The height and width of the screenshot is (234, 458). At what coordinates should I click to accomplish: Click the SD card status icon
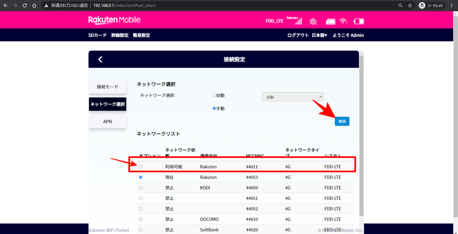click(331, 21)
